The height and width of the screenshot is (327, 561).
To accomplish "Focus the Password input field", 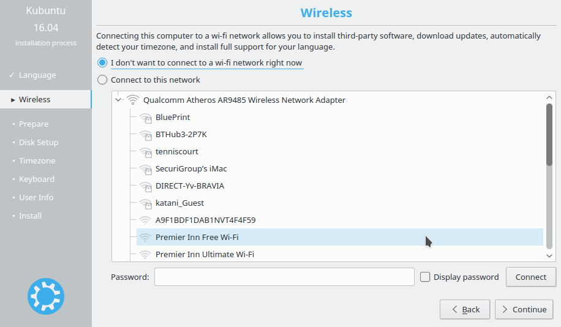I will 284,277.
